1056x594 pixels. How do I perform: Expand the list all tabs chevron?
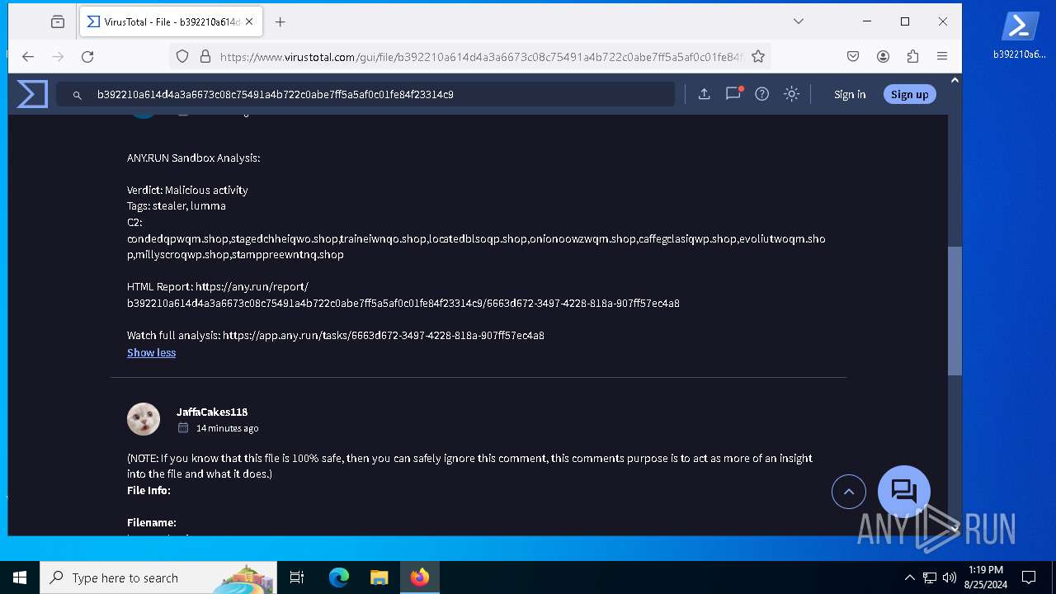(x=798, y=21)
